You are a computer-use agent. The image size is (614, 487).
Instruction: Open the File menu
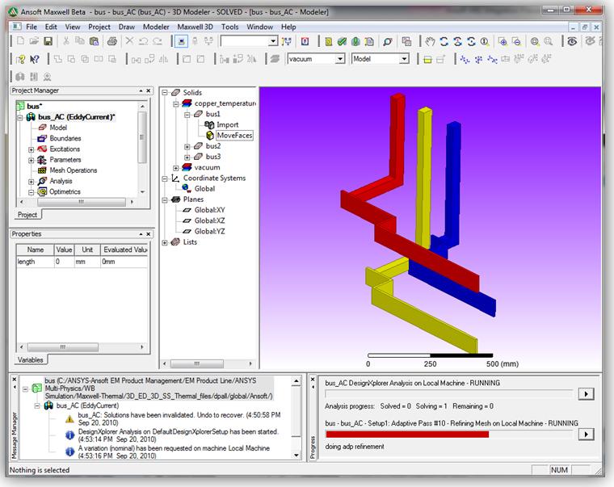tap(32, 27)
